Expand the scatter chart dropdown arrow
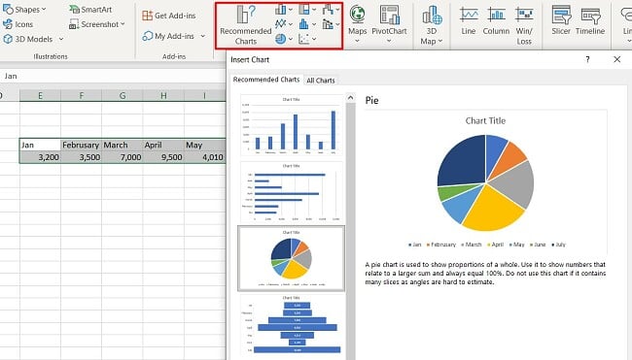This screenshot has width=632, height=360. point(314,39)
